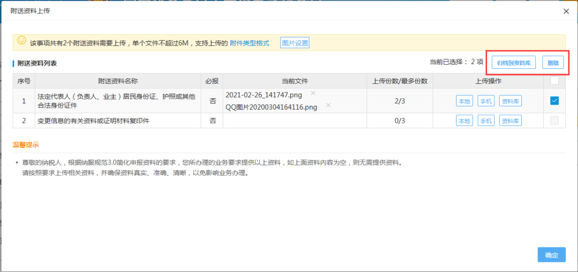Viewport: 578px width, 272px height.
Task: Click 变更信息的有关资料或证明材料复印件 row name
Action: click(93, 121)
